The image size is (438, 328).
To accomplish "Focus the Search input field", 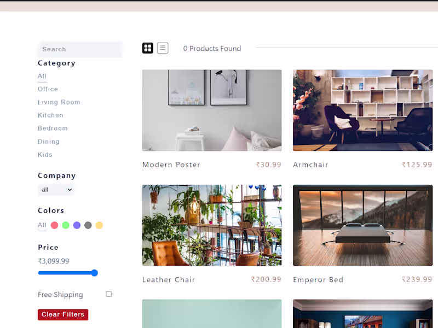I will (x=80, y=49).
